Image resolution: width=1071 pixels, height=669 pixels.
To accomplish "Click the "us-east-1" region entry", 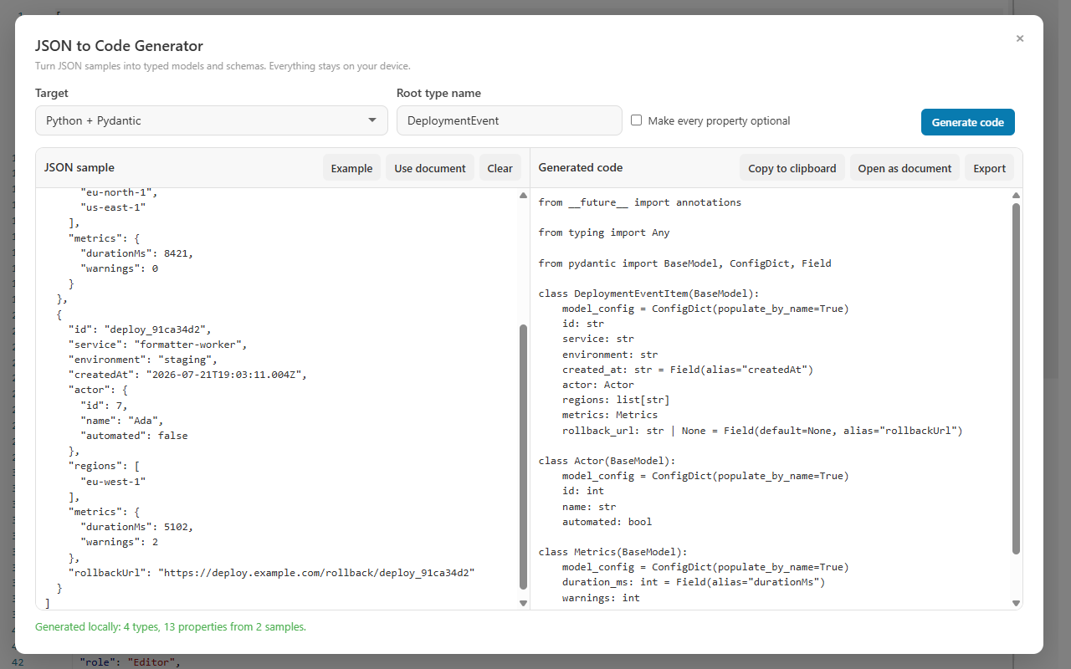I will (113, 207).
